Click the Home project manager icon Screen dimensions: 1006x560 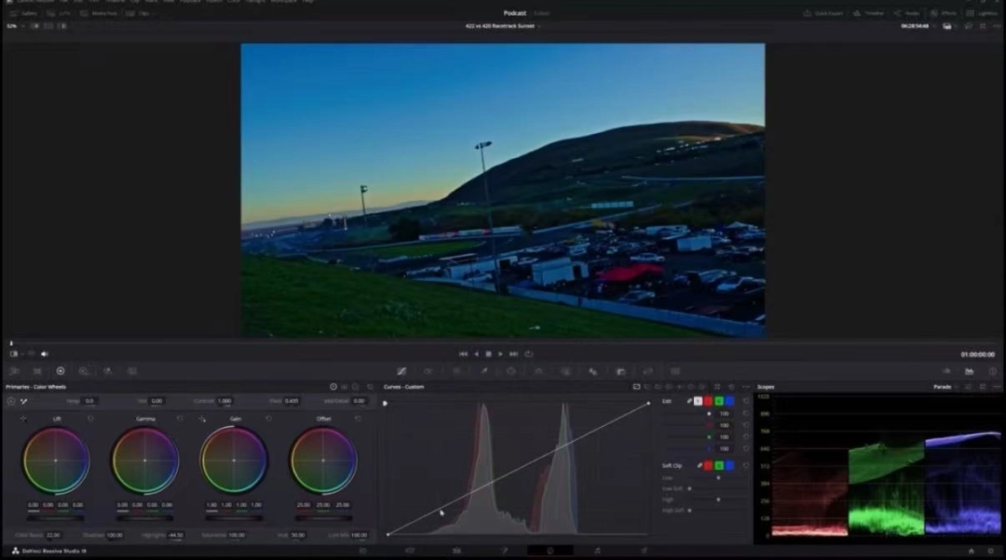(971, 551)
